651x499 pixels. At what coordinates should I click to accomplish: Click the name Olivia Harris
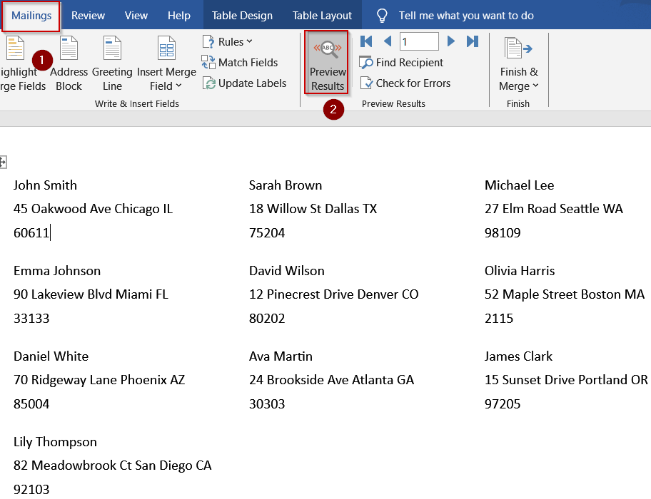click(520, 271)
